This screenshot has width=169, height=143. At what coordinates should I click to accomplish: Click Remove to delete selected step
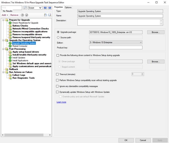pyautogui.click(x=14, y=15)
